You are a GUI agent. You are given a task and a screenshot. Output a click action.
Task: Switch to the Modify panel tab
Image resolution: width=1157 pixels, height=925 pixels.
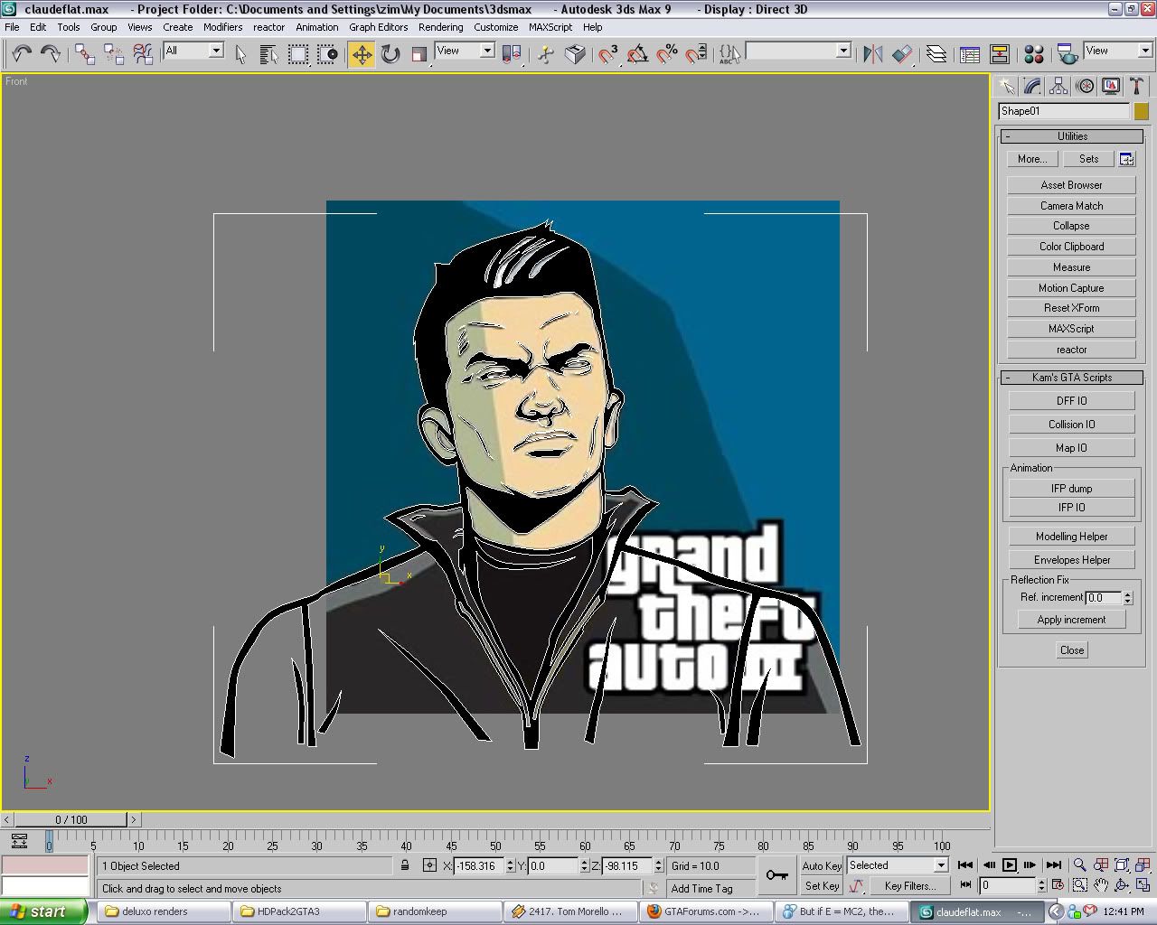point(1032,86)
